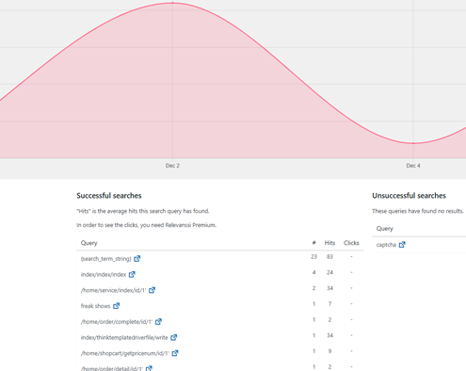Open external link icon next to index/index/index
The image size is (466, 371).
pyautogui.click(x=132, y=274)
